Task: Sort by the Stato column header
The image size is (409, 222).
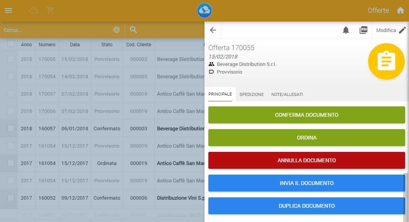Action: 107,45
